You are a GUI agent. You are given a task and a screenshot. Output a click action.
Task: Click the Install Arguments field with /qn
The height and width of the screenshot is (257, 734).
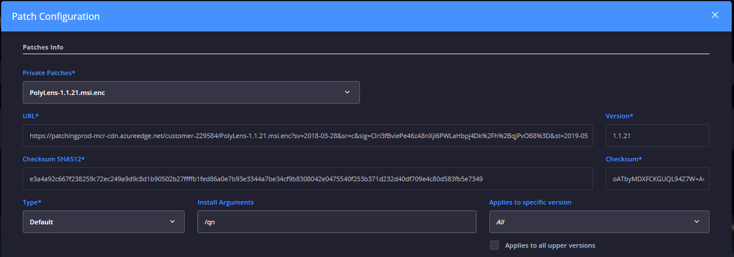[x=337, y=221]
